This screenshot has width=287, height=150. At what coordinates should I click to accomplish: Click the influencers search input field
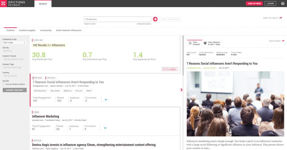(117, 19)
